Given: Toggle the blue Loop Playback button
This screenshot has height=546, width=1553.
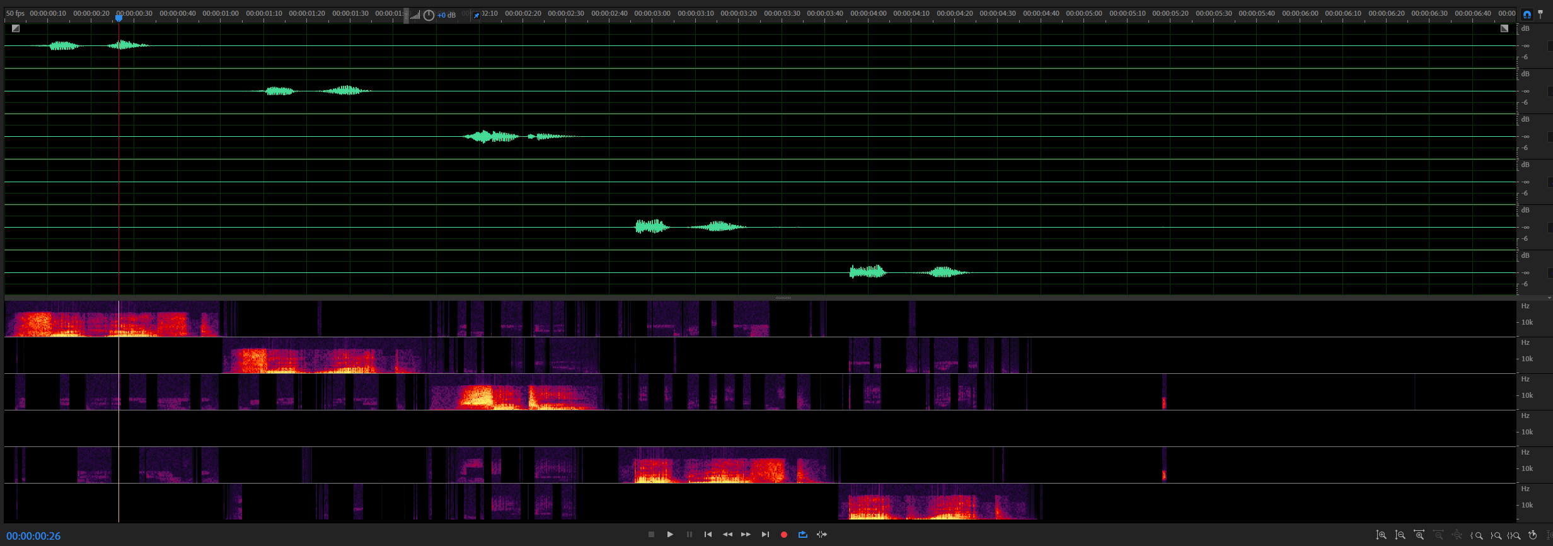Looking at the screenshot, I should [x=802, y=535].
